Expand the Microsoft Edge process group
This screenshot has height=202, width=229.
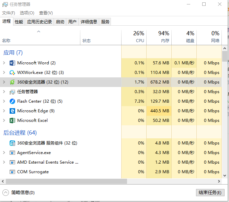(x=4, y=111)
